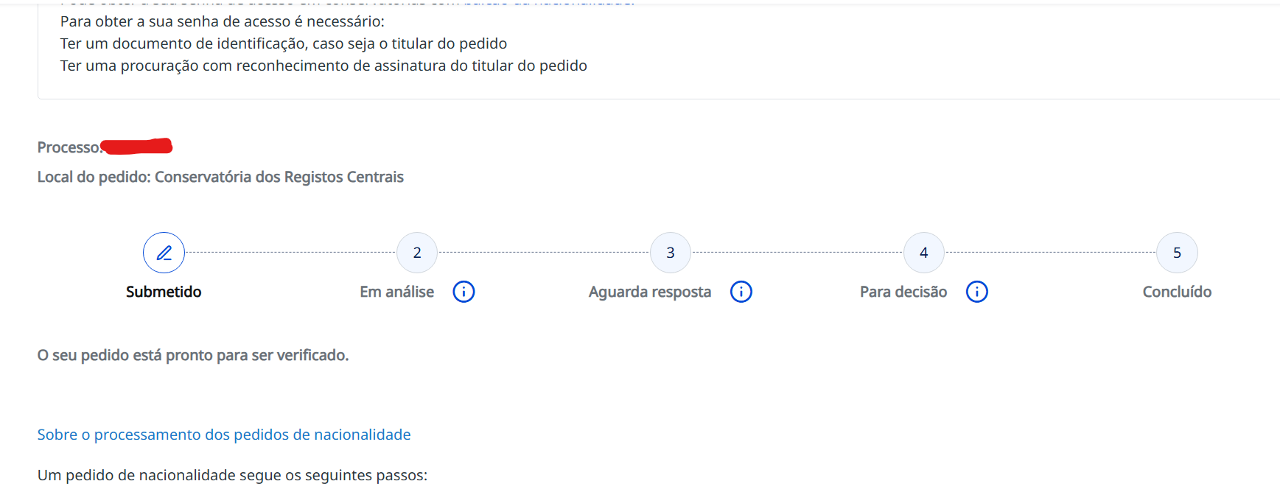Click the redacted process number
The image size is (1280, 495).
point(136,146)
